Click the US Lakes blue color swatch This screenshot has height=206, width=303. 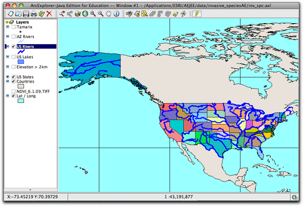click(21, 62)
